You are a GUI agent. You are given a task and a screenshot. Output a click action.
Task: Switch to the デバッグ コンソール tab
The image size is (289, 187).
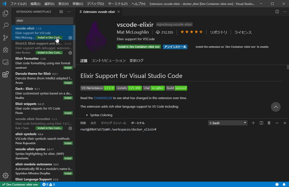tap(113, 123)
